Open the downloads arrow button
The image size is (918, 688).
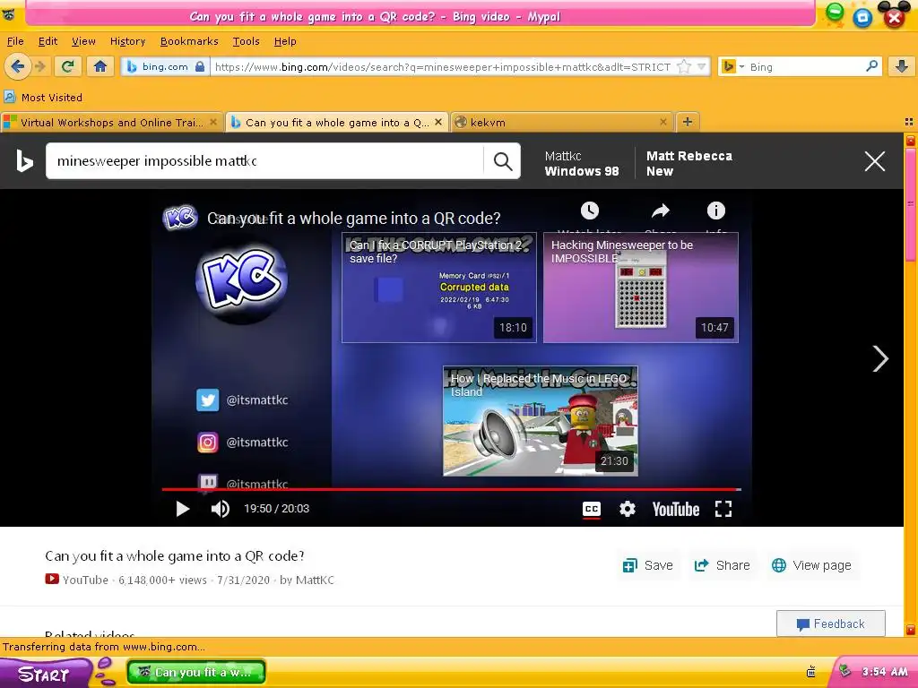[902, 66]
